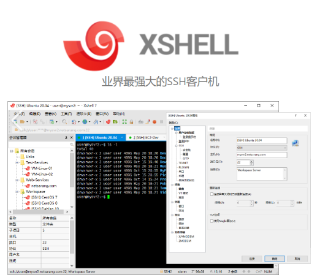This screenshot has height=280, width=328.
Task: Click the padlock Lock screen icon
Action: 131,121
